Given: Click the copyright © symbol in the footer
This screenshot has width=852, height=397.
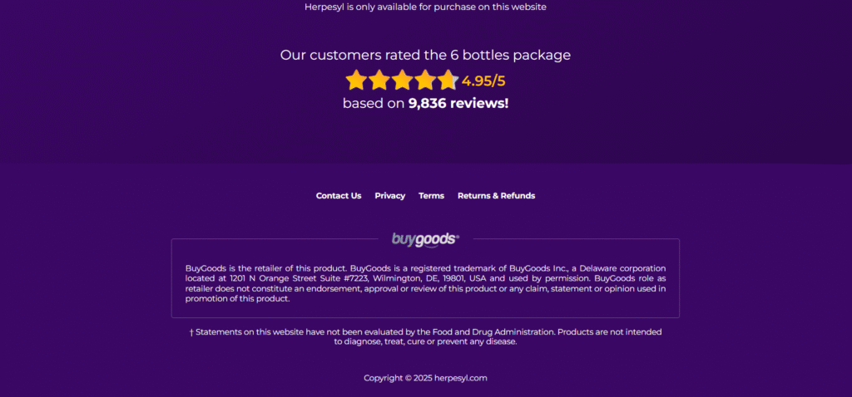Looking at the screenshot, I should tap(409, 378).
